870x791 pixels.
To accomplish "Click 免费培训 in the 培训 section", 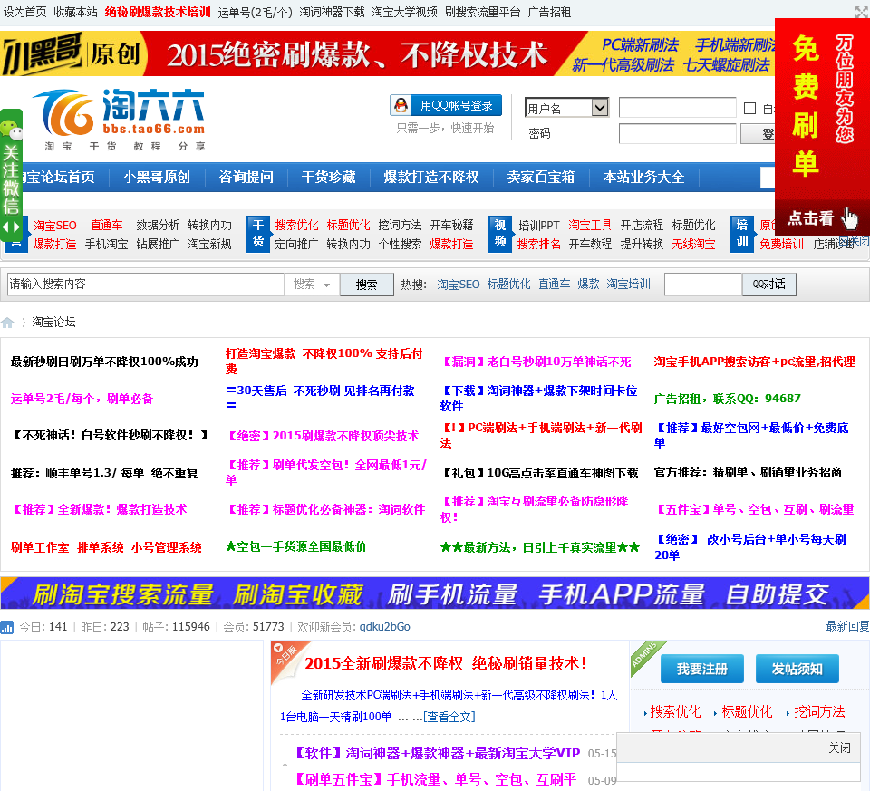I will tap(781, 244).
